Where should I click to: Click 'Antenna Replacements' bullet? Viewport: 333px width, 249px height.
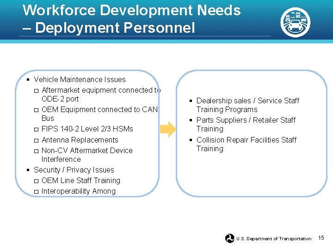[80, 140]
